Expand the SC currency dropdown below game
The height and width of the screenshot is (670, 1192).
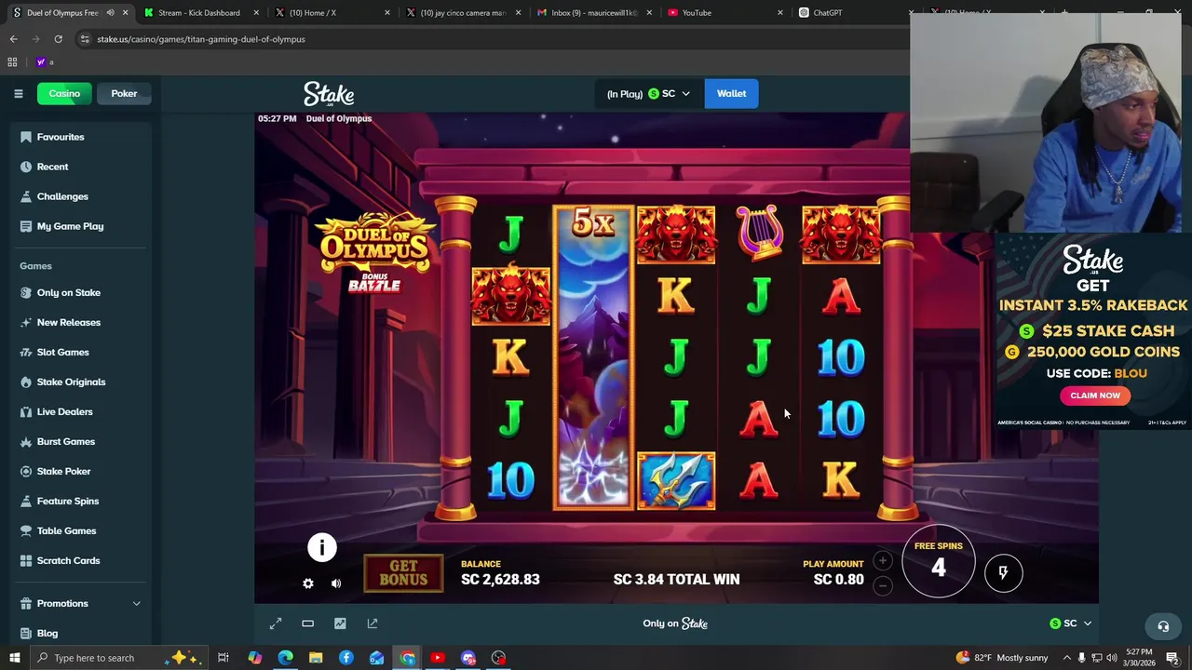tap(1070, 623)
